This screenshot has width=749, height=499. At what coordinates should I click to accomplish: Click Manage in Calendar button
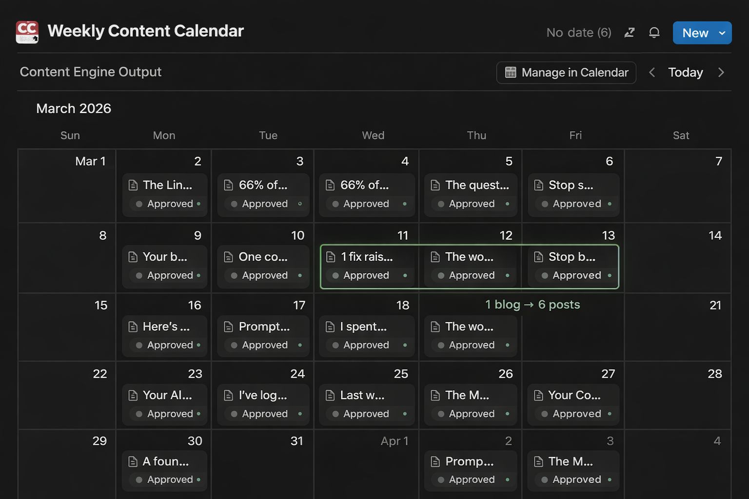click(566, 73)
